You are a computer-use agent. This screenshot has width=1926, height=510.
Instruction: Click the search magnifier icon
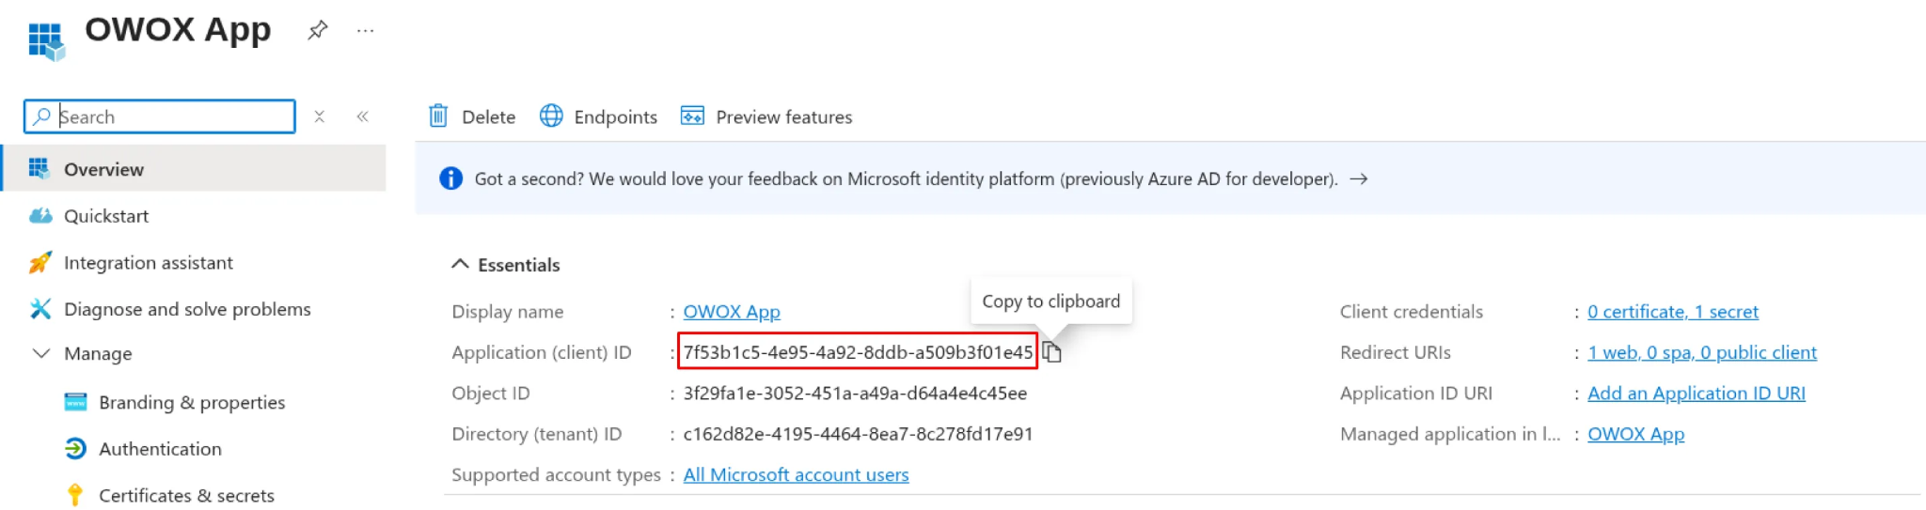coord(41,116)
